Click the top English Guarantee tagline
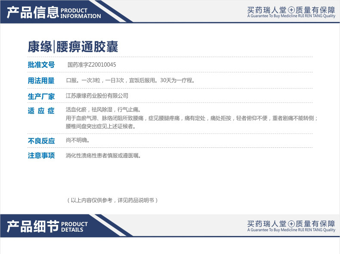This screenshot has width=340, height=254. [291, 16]
